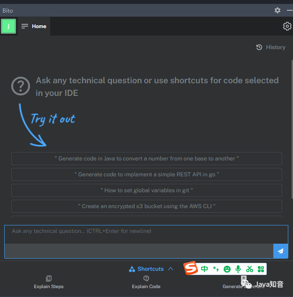The height and width of the screenshot is (297, 293).
Task: Open the green 'j' user avatar
Action: 8,26
